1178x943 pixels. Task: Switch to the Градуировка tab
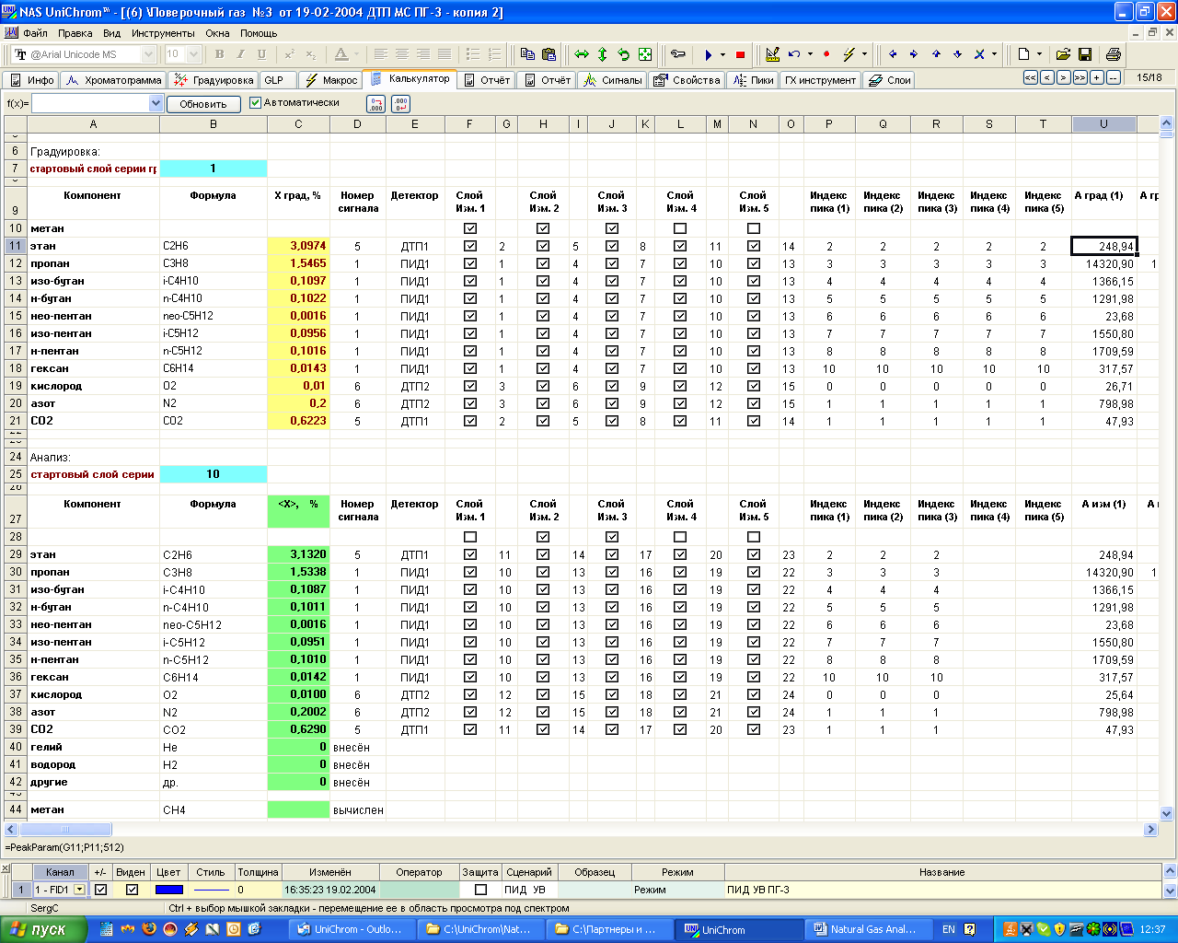coord(213,80)
